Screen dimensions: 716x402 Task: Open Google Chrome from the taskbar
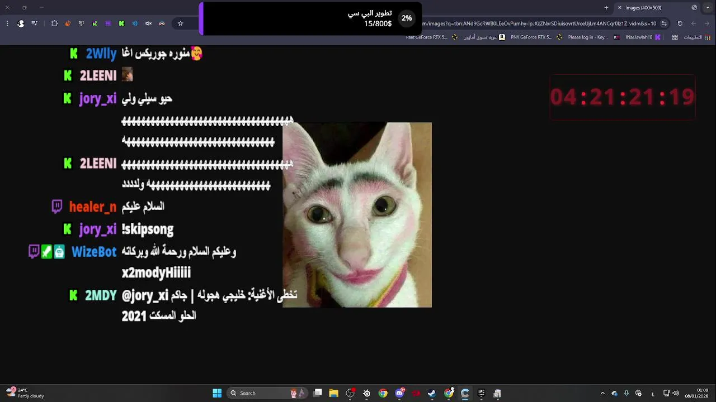[x=383, y=393]
